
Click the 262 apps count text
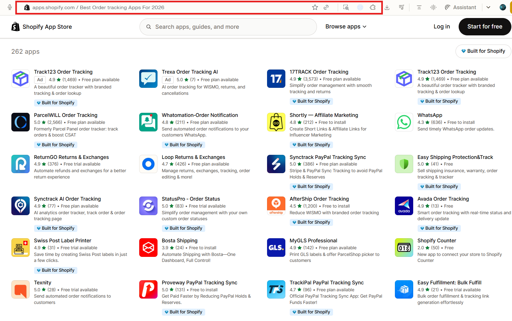point(26,51)
